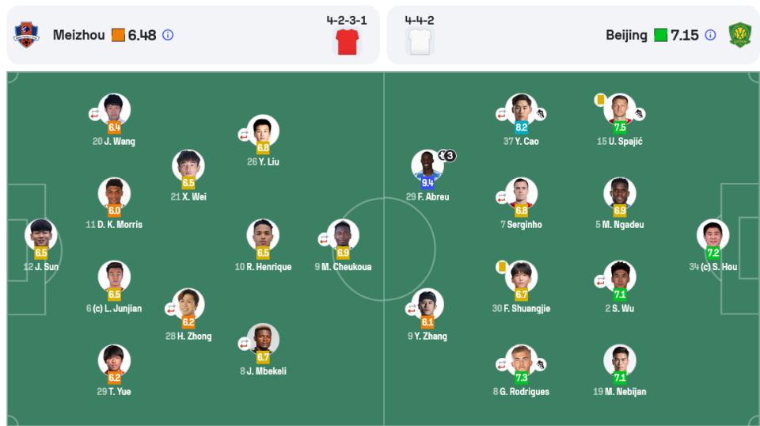Select R. Henrique player name
The width and height of the screenshot is (760, 426).
click(x=268, y=267)
